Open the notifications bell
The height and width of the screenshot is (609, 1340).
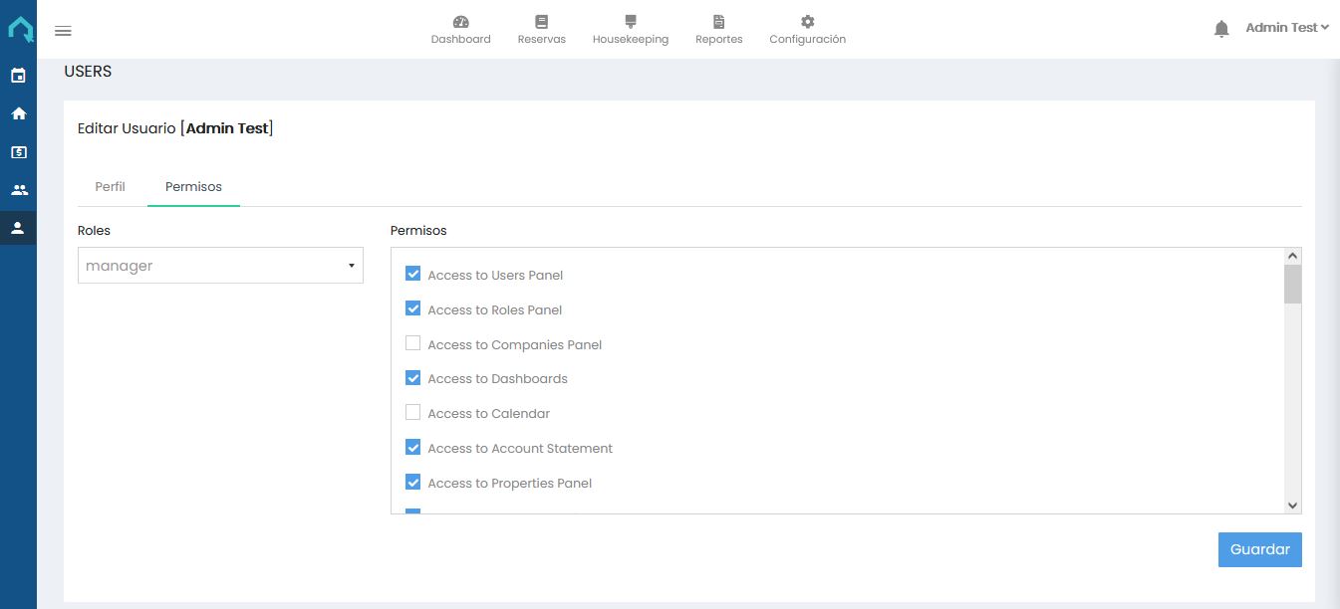1221,28
